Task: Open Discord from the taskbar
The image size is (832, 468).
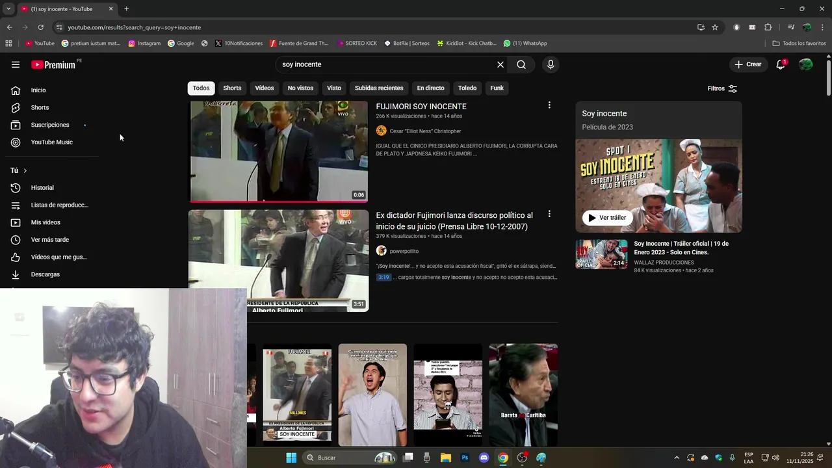Action: coord(484,458)
